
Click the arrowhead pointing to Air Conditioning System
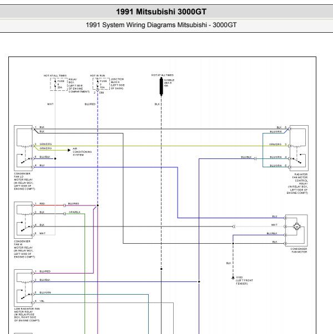pyautogui.click(x=69, y=150)
